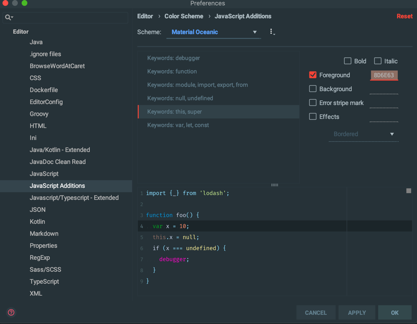Enable Italic styling
The image size is (417, 324).
(x=377, y=61)
